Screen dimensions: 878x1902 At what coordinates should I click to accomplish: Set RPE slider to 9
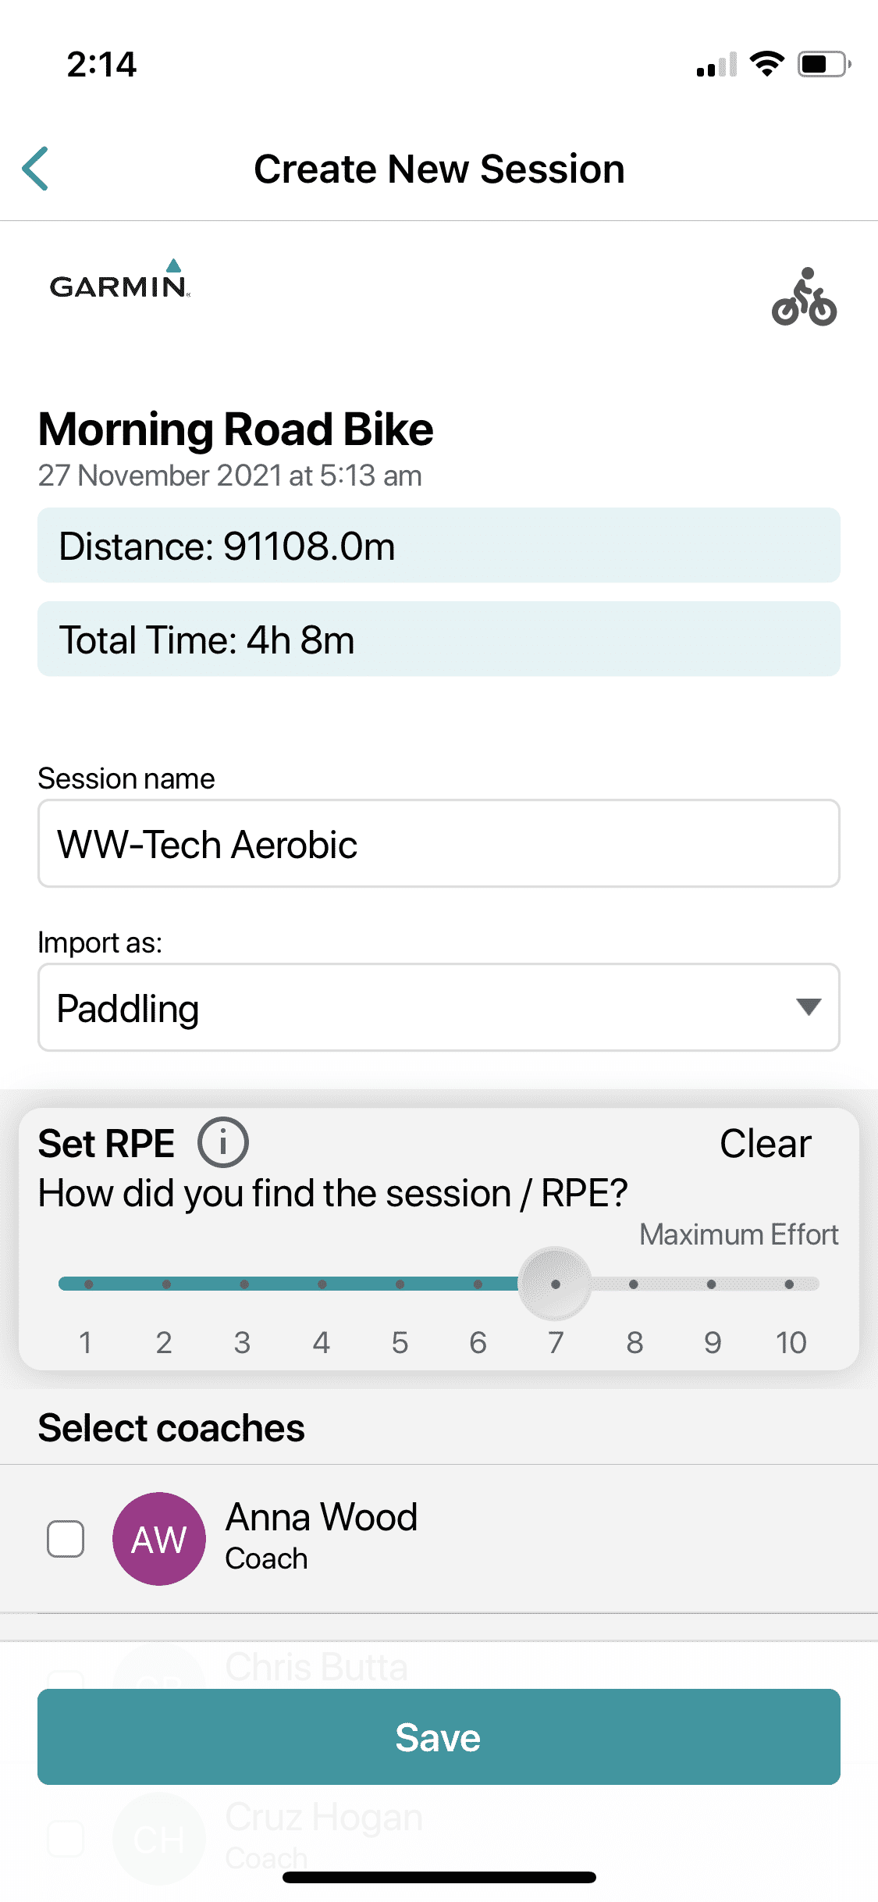point(711,1284)
